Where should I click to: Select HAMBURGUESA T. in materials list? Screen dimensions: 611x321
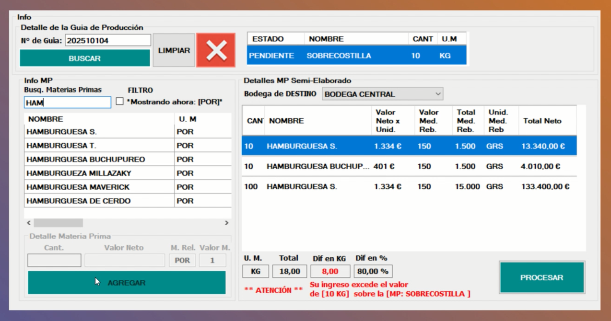(98, 146)
